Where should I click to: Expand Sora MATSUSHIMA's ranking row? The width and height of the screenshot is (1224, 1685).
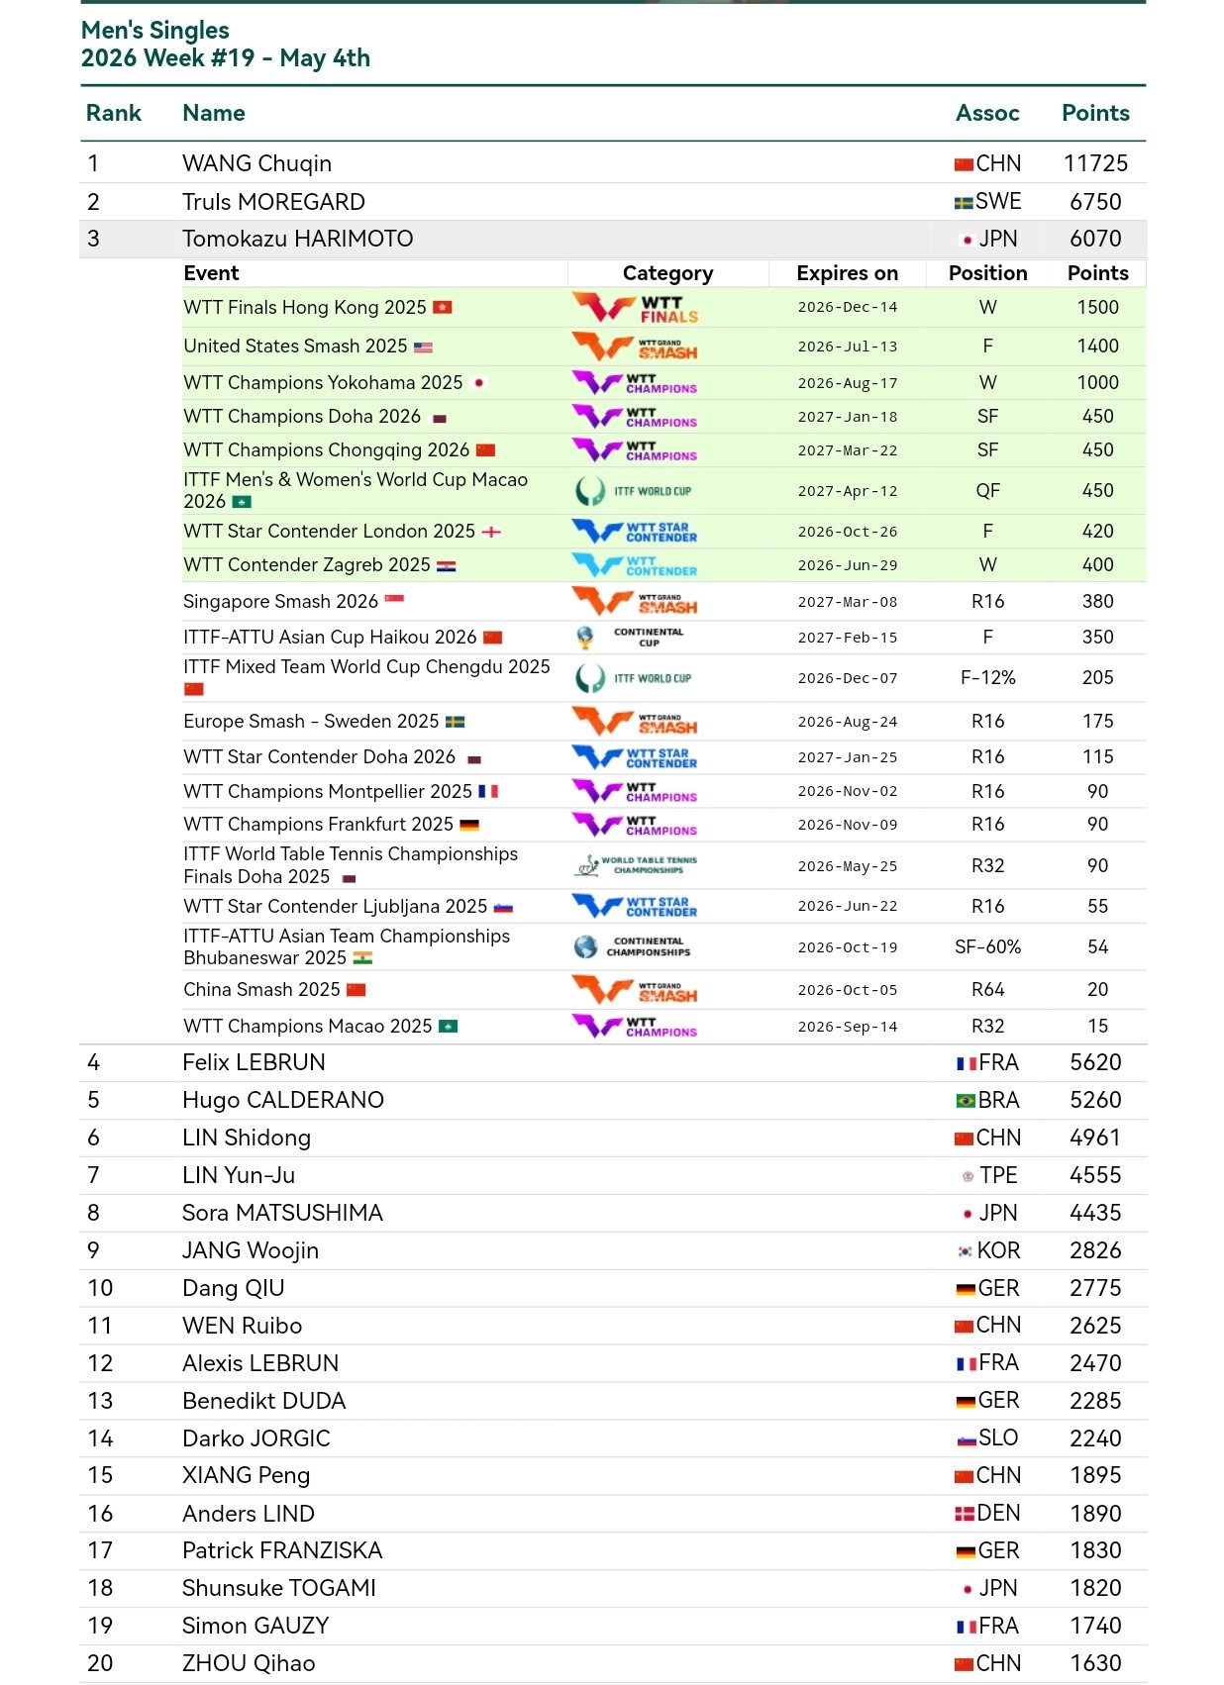tap(613, 1214)
